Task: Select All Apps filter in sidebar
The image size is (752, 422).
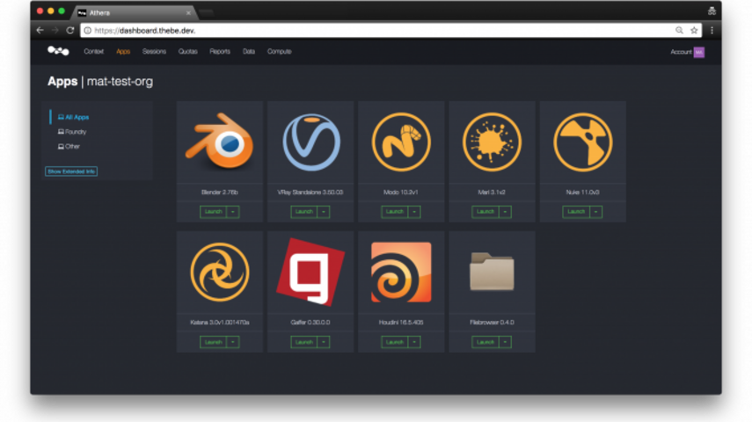Action: coord(73,117)
